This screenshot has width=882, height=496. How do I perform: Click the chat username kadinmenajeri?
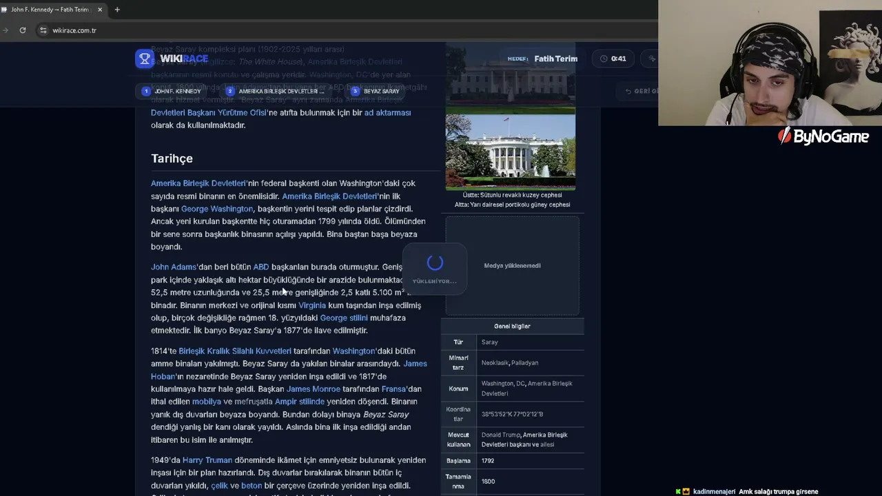click(x=714, y=492)
